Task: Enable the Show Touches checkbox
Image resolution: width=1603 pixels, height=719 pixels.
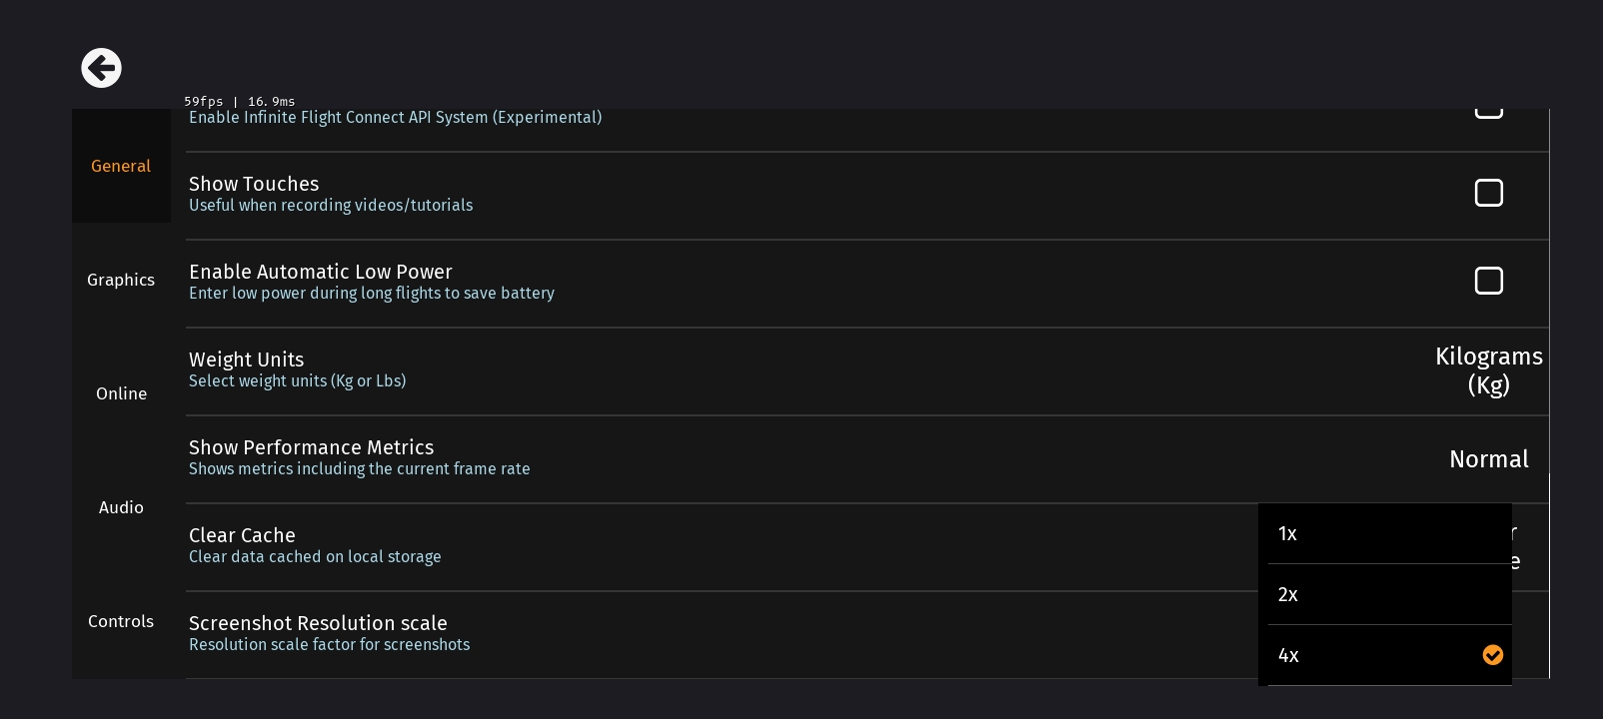Action: click(x=1488, y=193)
